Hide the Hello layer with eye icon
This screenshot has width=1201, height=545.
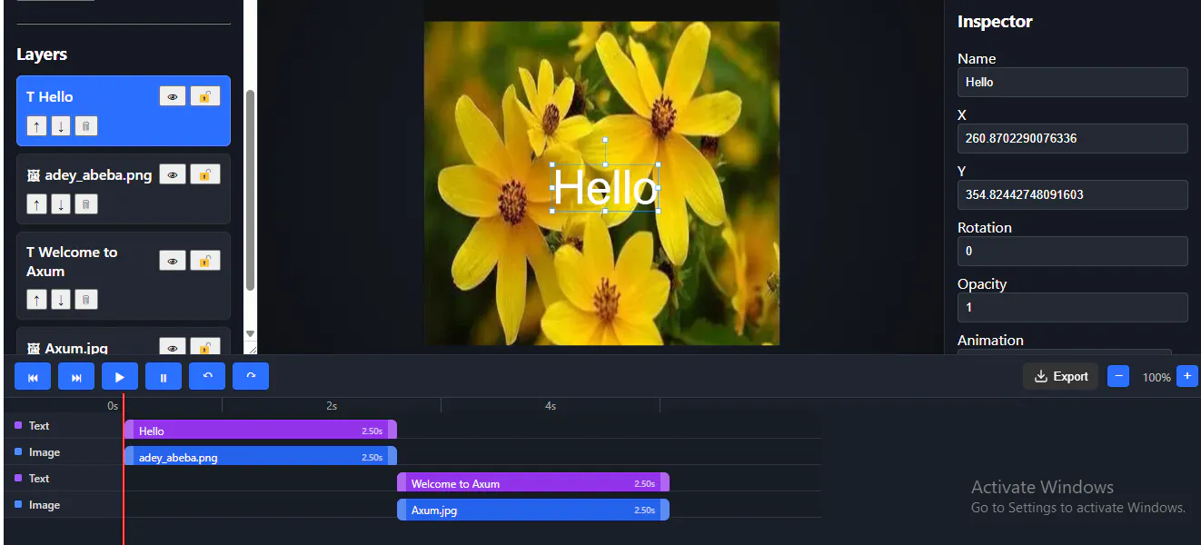pos(173,96)
